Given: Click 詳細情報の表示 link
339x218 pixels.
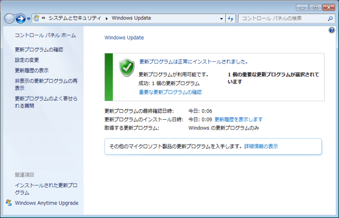Looking at the screenshot, I should 261,146.
